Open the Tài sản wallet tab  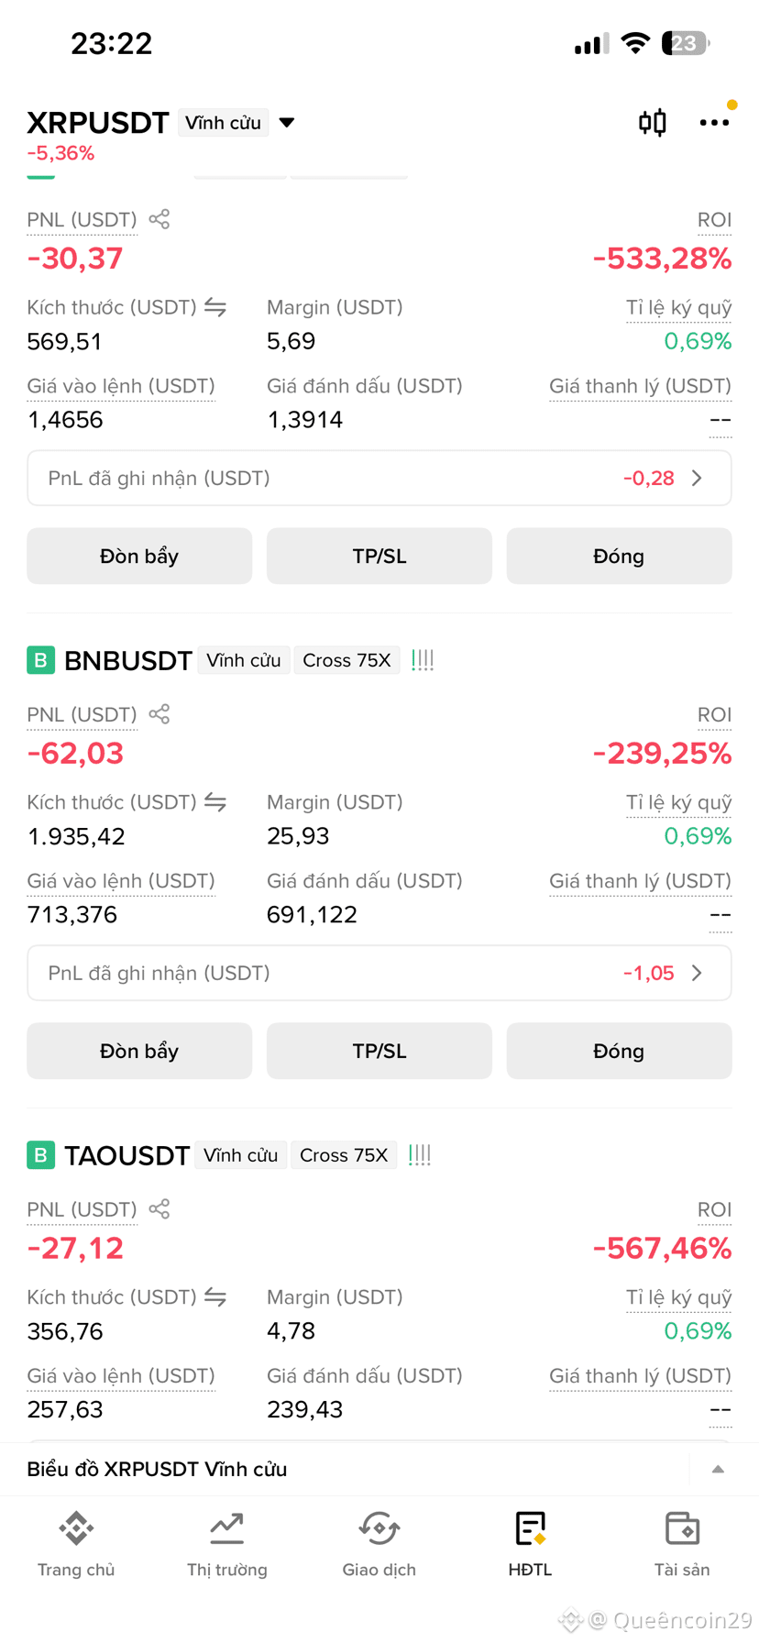pos(682,1545)
